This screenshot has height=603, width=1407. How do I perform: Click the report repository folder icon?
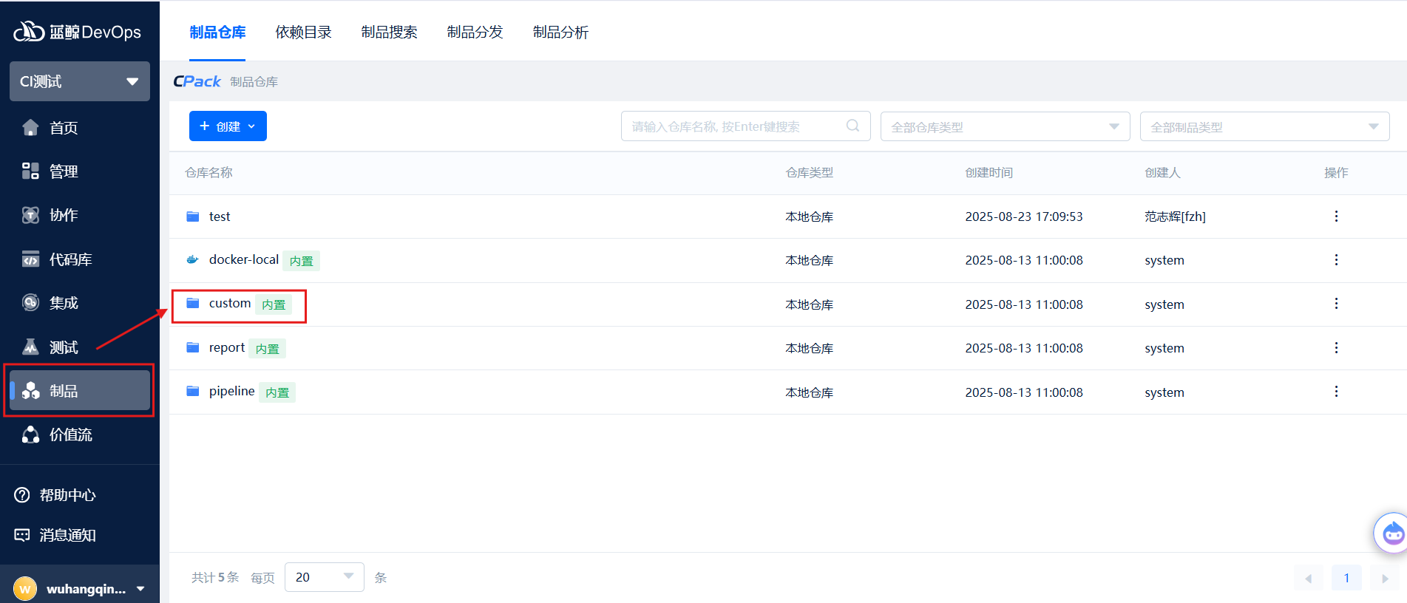193,347
